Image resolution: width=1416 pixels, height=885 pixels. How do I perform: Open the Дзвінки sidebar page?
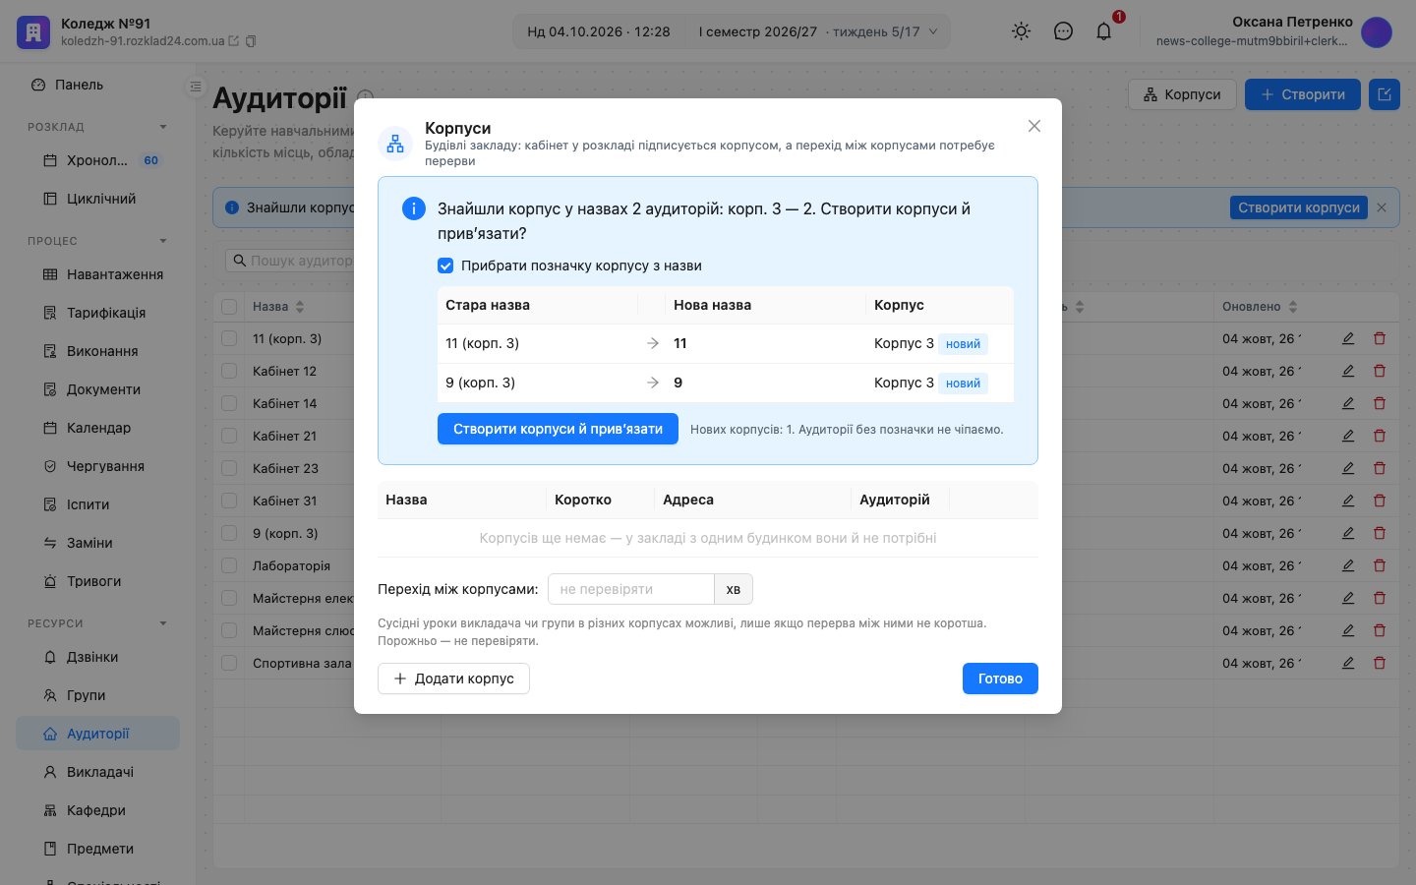[x=97, y=657]
